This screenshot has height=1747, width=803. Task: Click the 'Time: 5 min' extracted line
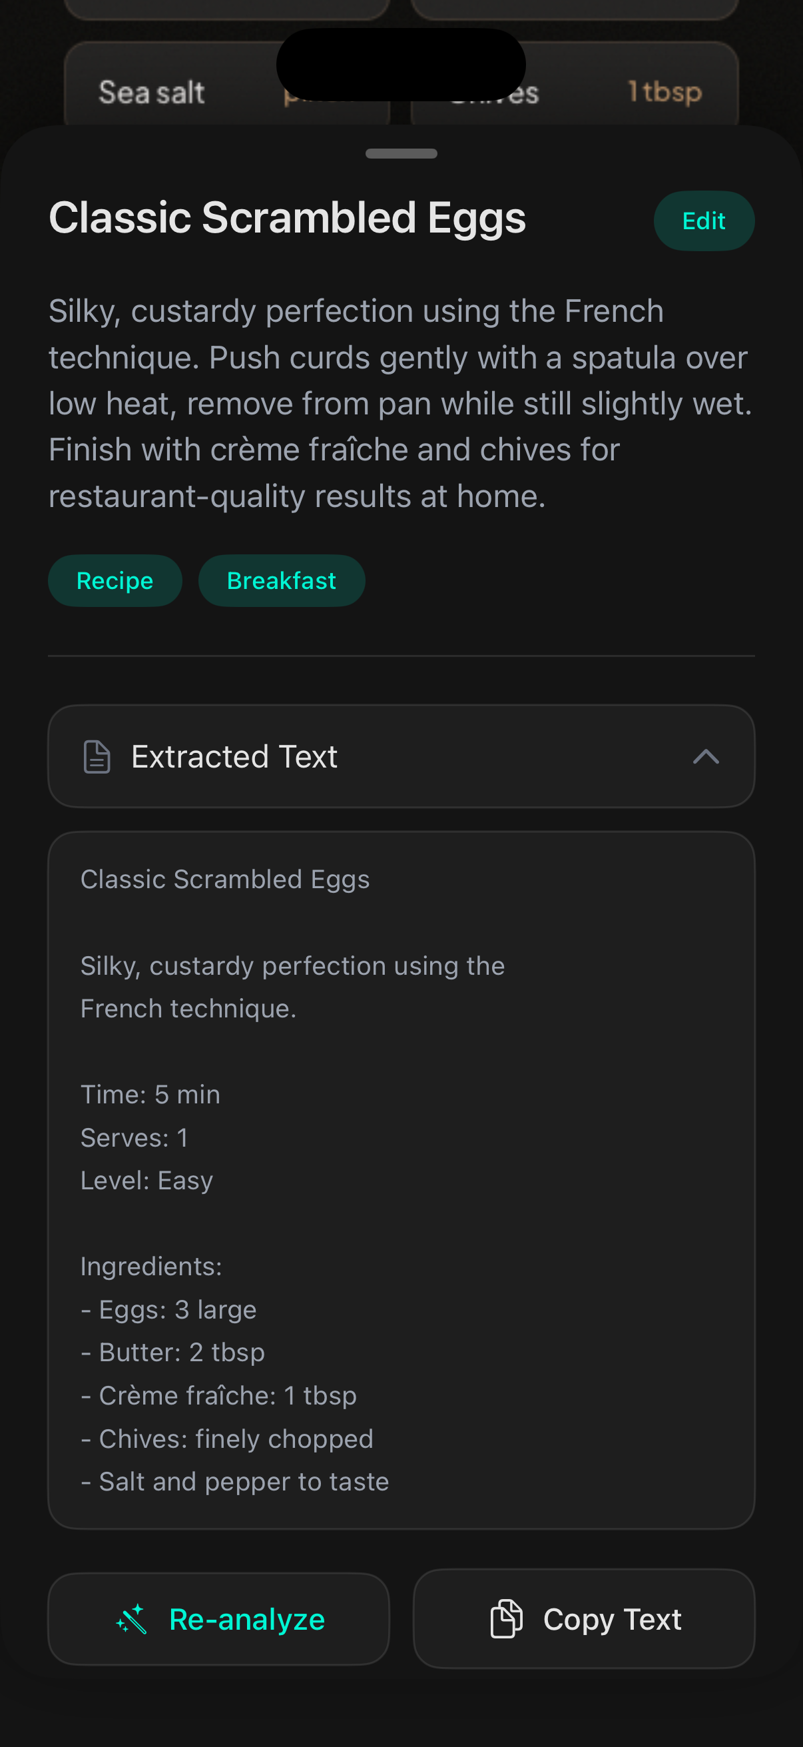click(150, 1095)
